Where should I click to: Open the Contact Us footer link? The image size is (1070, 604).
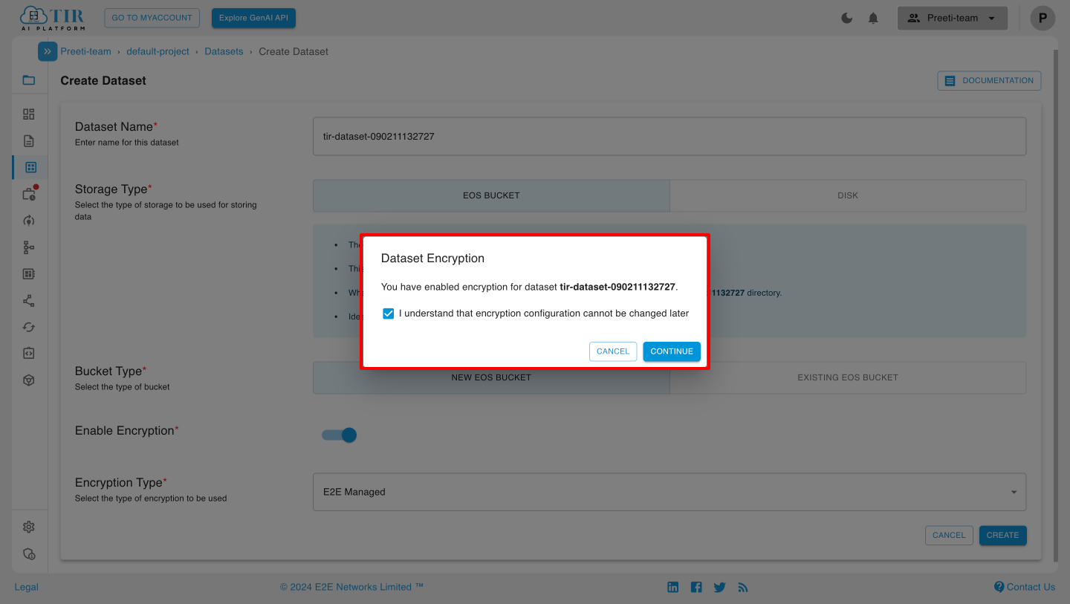(x=1025, y=587)
